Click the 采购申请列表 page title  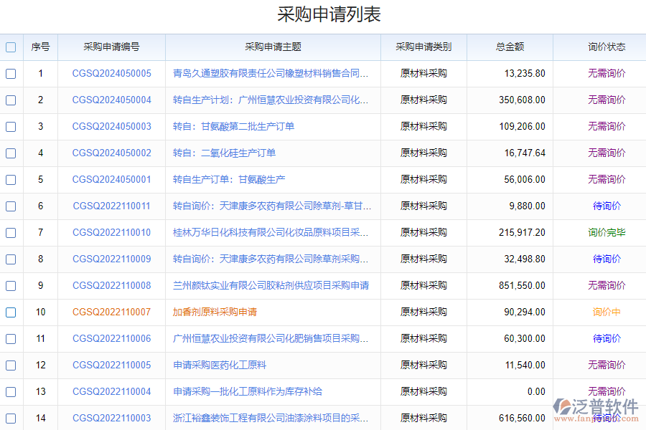(329, 14)
